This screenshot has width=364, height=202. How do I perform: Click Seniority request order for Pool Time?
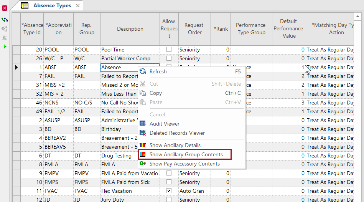194,50
